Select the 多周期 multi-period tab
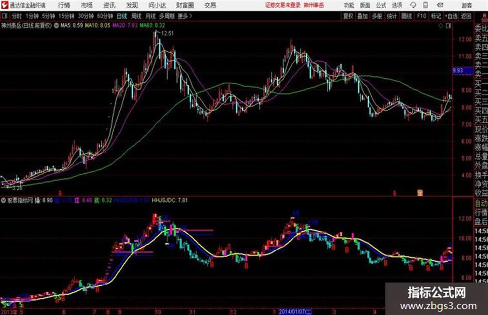This screenshot has width=488, height=315. tap(167, 16)
